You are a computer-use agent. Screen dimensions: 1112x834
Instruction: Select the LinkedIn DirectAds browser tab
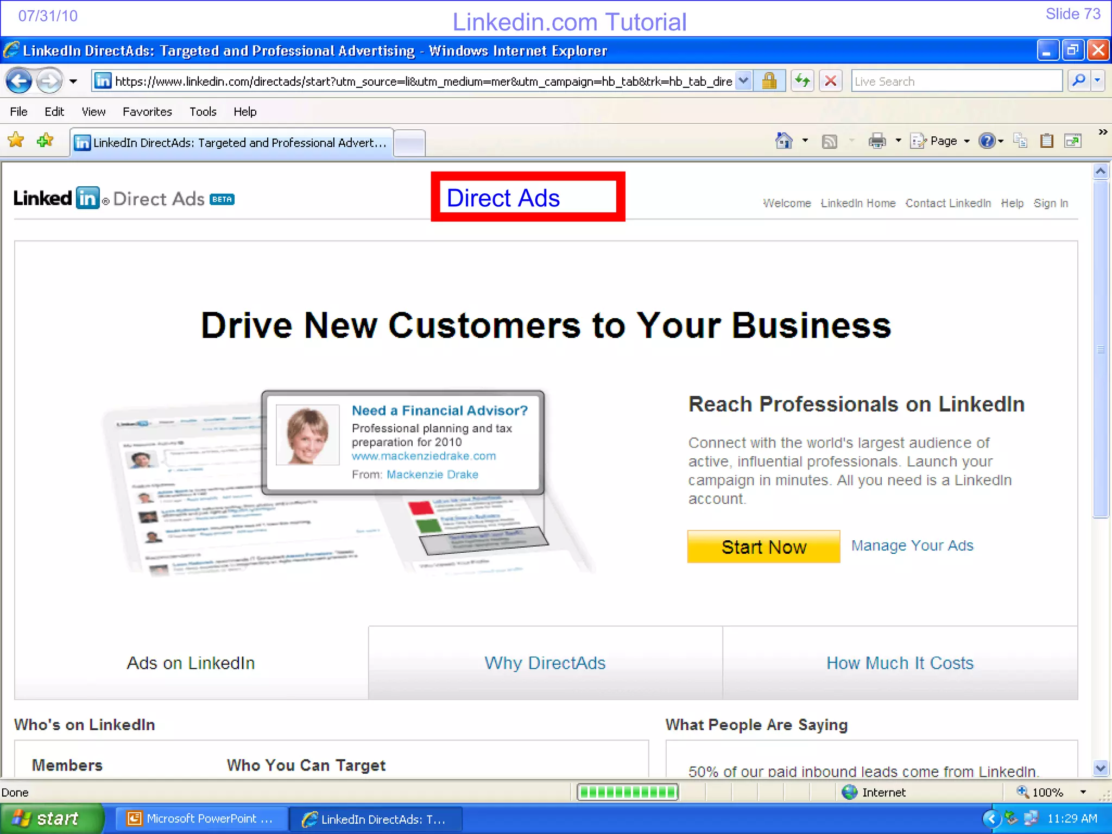click(232, 143)
